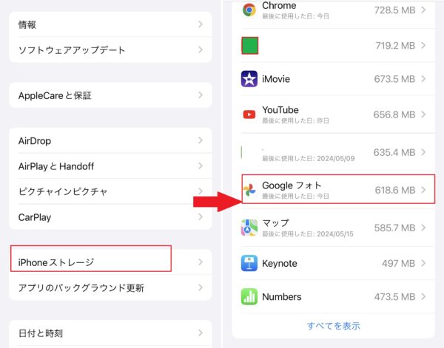Viewport: 444px width, 348px height.
Task: Select the Google フォト app name
Action: pos(292,185)
